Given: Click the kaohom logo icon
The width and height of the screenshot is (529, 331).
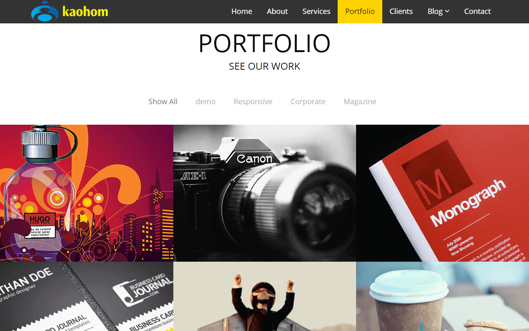Looking at the screenshot, I should (44, 11).
